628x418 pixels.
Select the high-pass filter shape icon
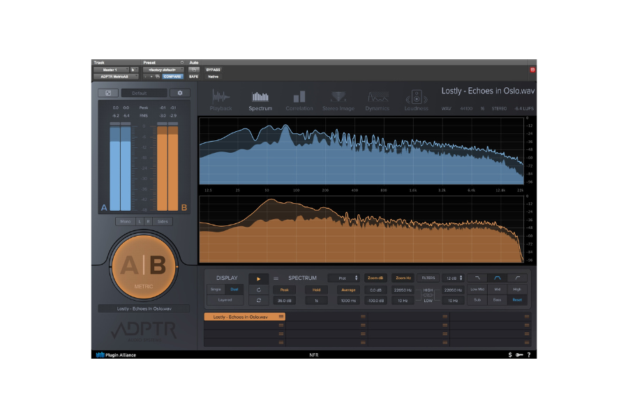point(518,278)
